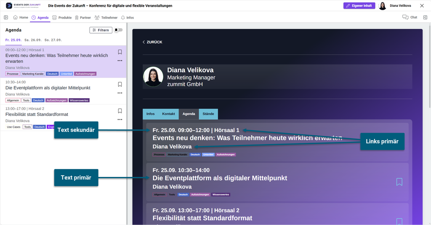Open the Infos bell item
The image size is (431, 225).
pos(127,17)
